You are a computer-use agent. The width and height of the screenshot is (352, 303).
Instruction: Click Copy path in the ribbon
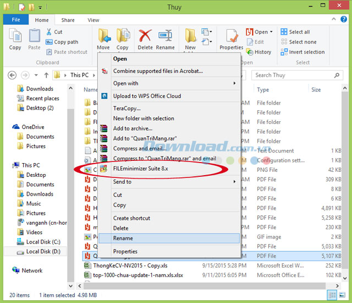(x=62, y=42)
